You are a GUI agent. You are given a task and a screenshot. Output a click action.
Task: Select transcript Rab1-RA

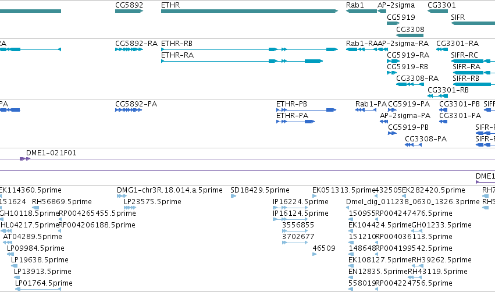point(362,43)
